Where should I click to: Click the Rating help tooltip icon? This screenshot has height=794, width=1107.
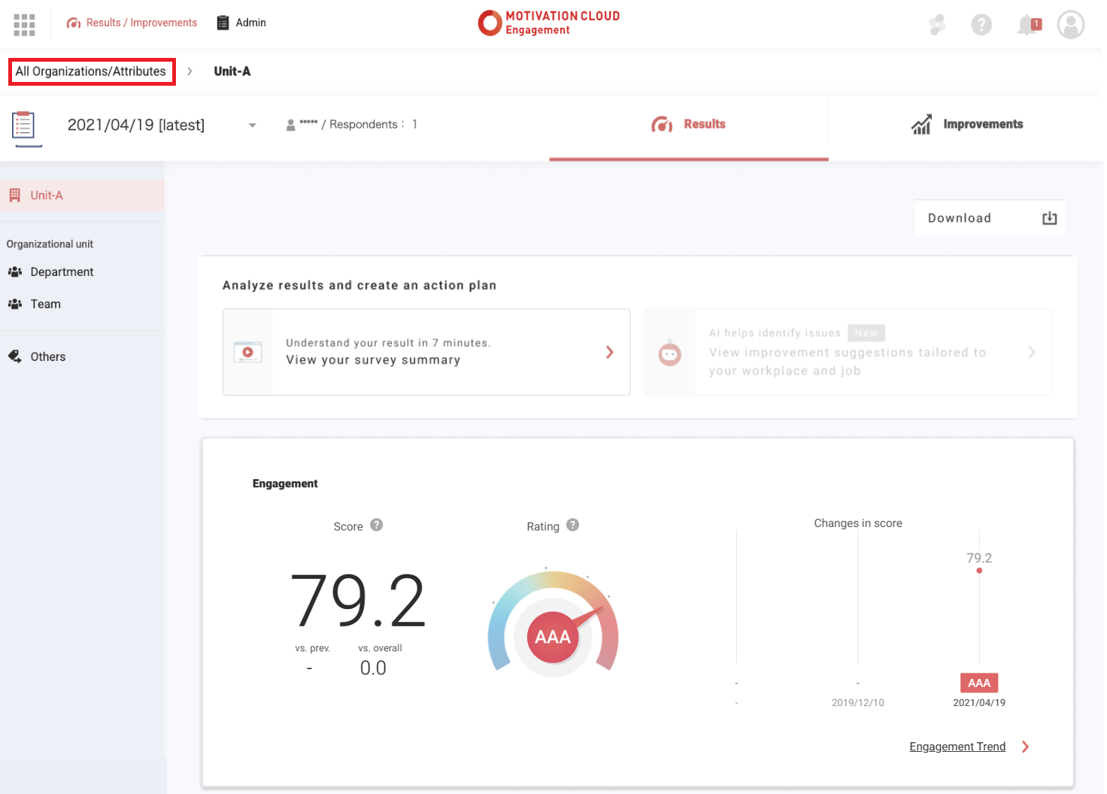point(572,525)
